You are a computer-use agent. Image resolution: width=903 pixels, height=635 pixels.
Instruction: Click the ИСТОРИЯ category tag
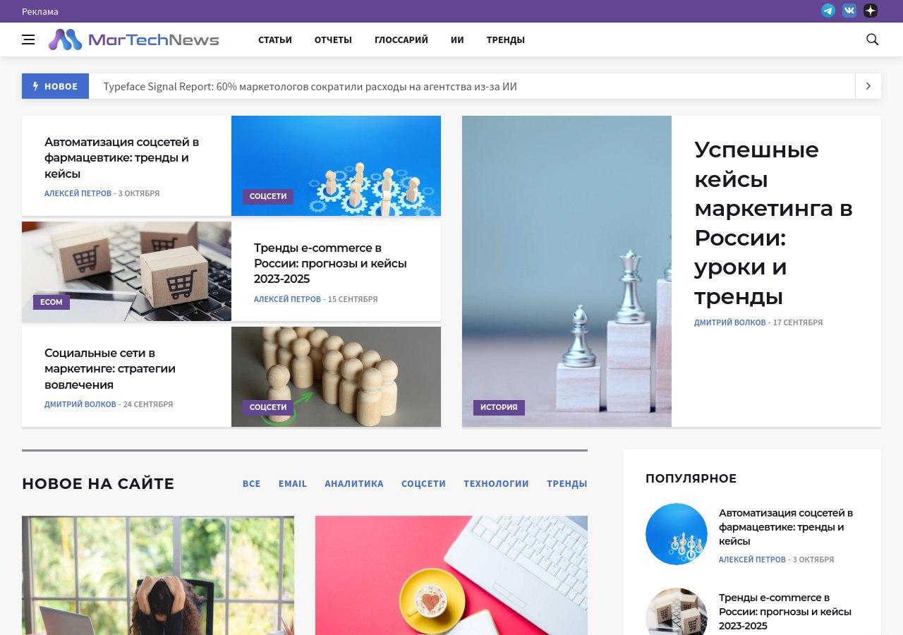coord(499,407)
